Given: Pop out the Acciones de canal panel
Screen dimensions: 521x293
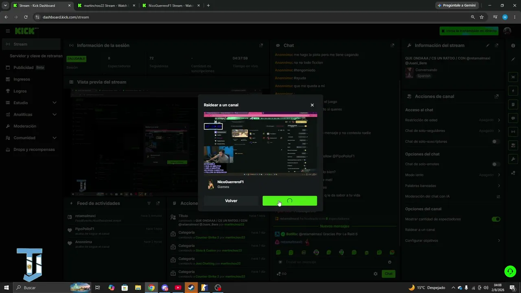Looking at the screenshot, I should point(497,96).
